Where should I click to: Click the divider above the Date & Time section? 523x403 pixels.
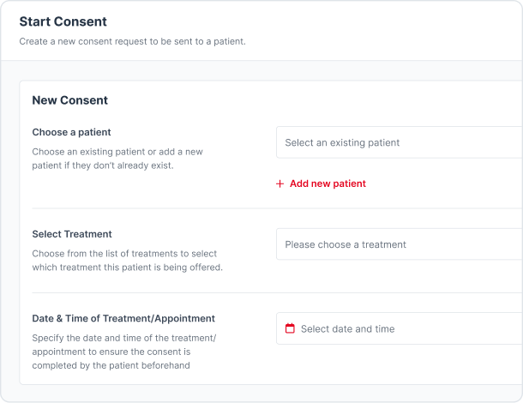(x=278, y=292)
